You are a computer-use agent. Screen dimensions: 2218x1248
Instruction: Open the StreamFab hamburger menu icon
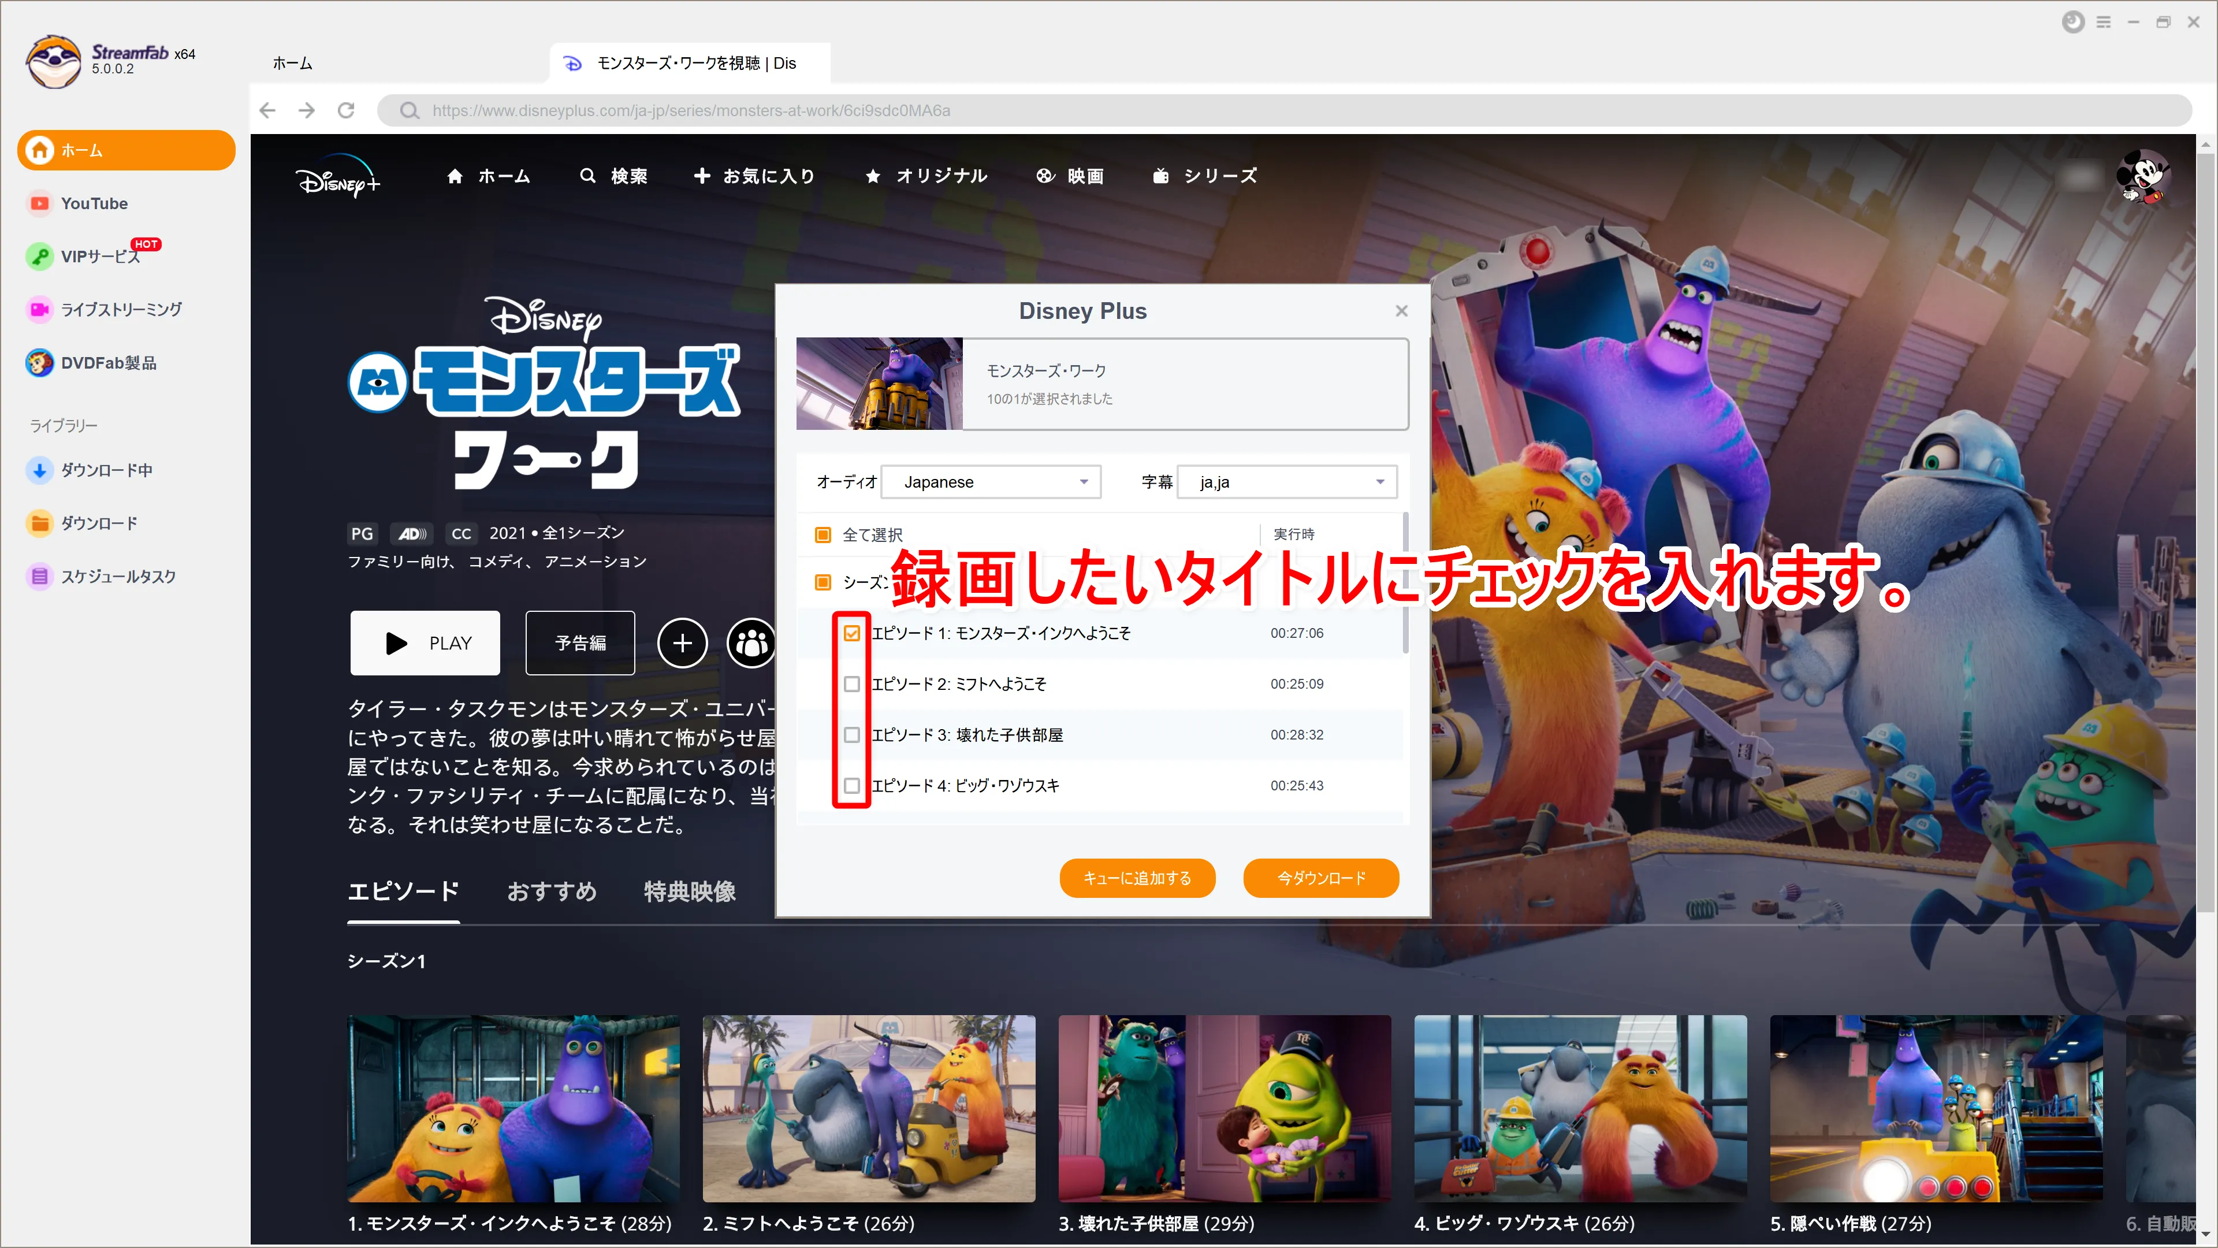click(x=2104, y=23)
